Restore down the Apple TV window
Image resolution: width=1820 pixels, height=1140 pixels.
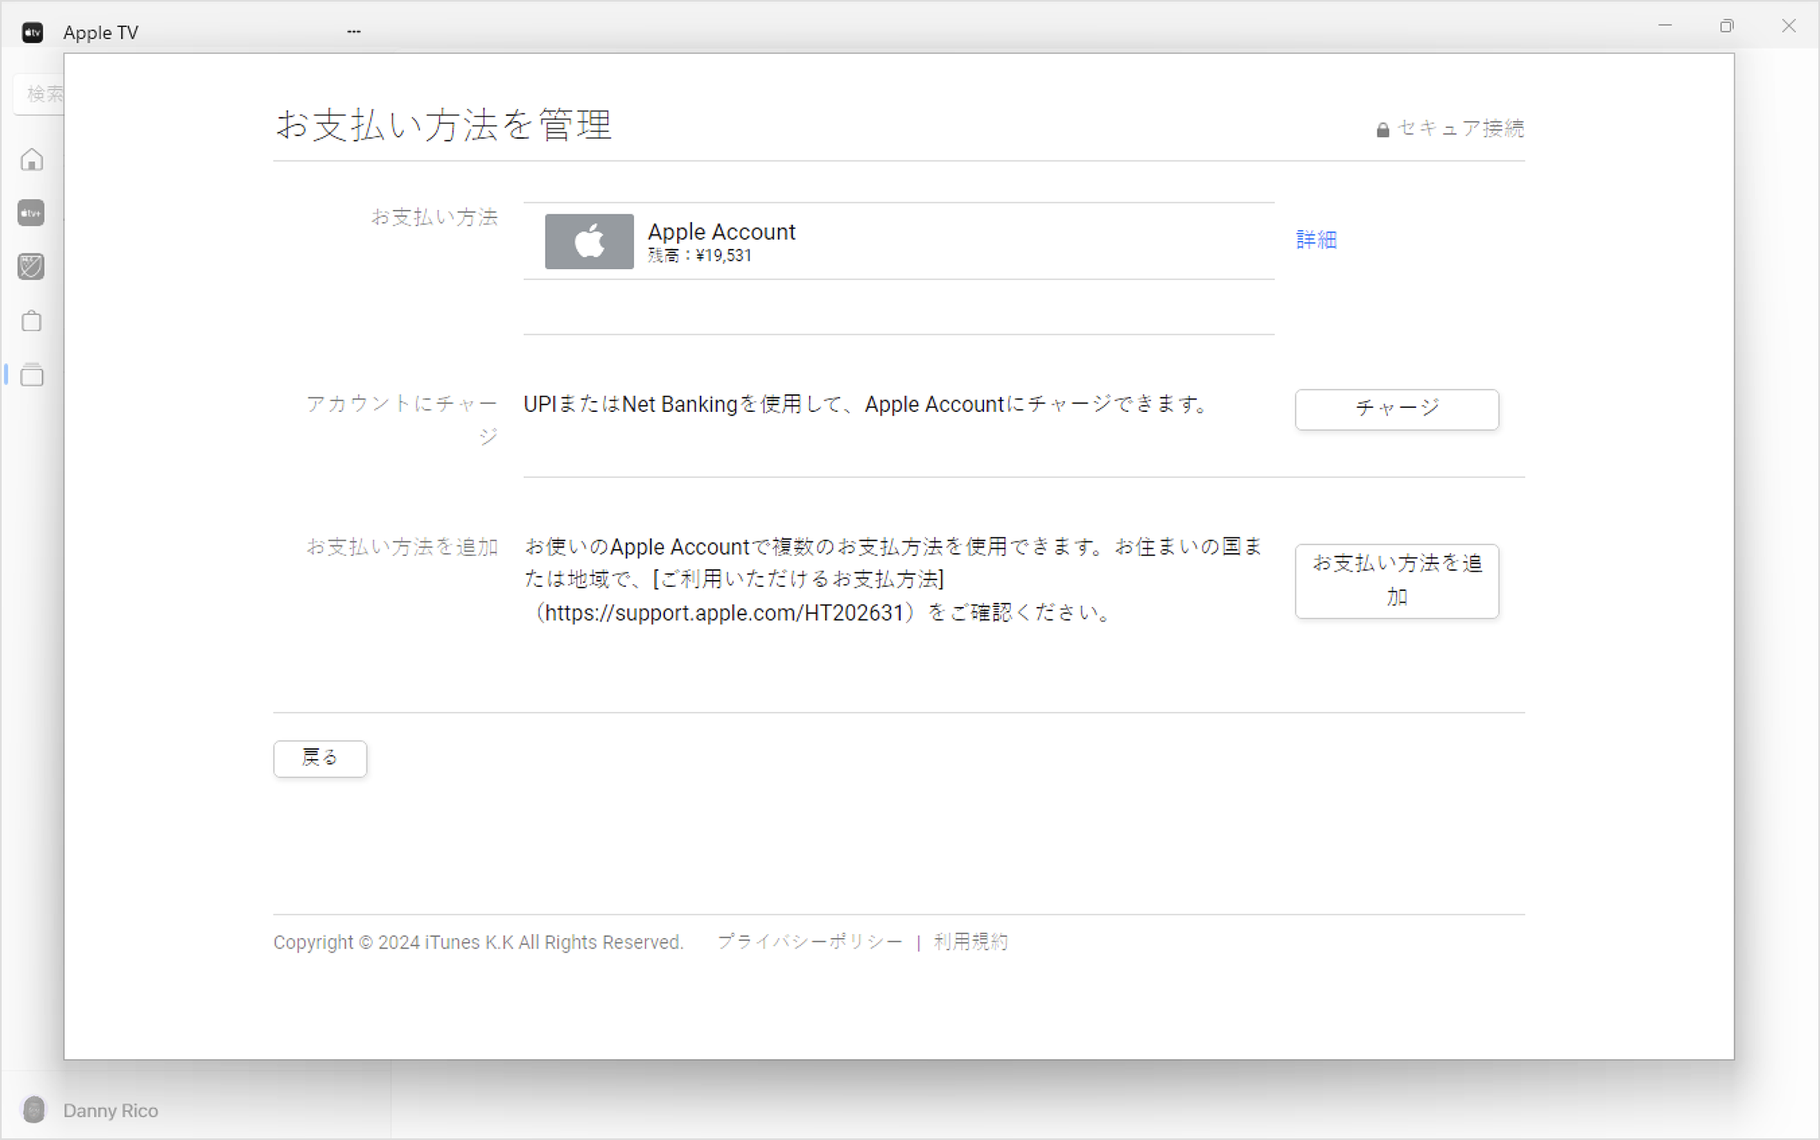point(1727,26)
